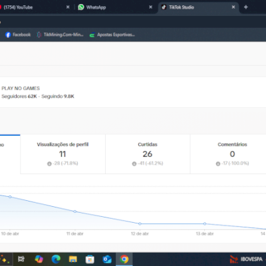This screenshot has height=266, width=266.
Task: Click the change indicator icon under Visualizações de perfil
Action: coord(49,164)
